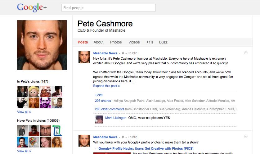
Task: Open man in suit avatar in Pete's circles
Action: (x=23, y=91)
